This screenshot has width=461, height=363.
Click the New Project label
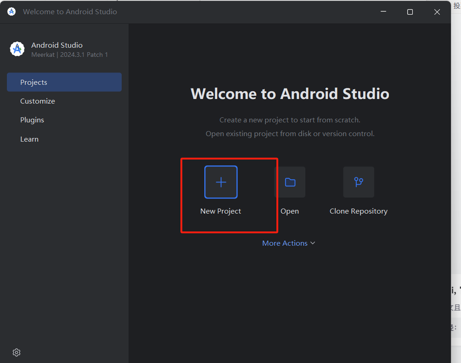(x=220, y=211)
